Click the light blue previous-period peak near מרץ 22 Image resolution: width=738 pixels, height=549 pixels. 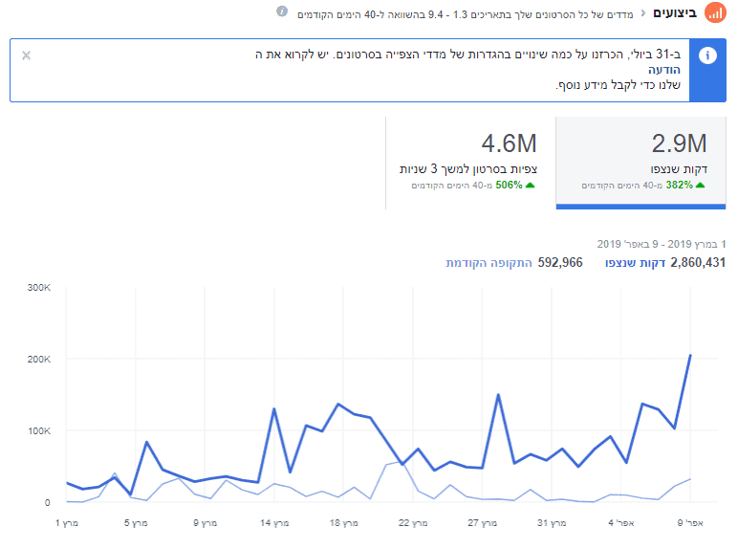(402, 461)
